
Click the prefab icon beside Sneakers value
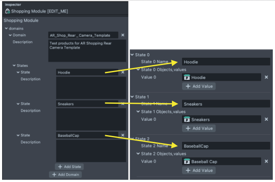click(187, 120)
